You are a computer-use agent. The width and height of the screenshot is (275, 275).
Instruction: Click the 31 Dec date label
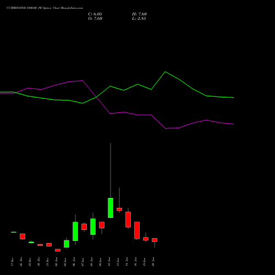point(47,262)
